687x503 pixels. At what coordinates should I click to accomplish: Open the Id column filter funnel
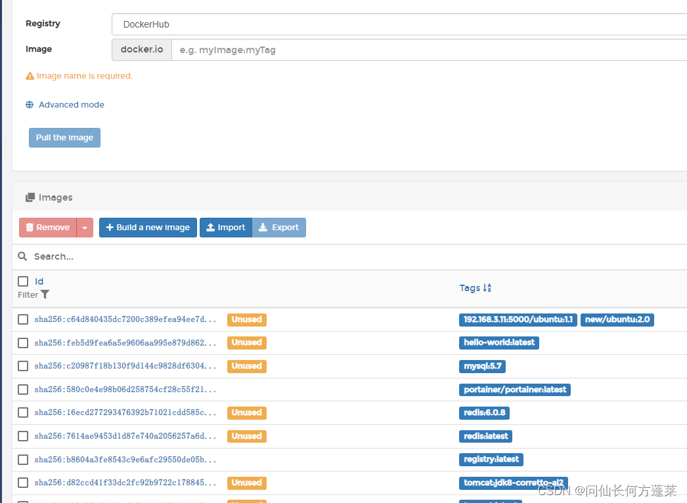click(45, 295)
